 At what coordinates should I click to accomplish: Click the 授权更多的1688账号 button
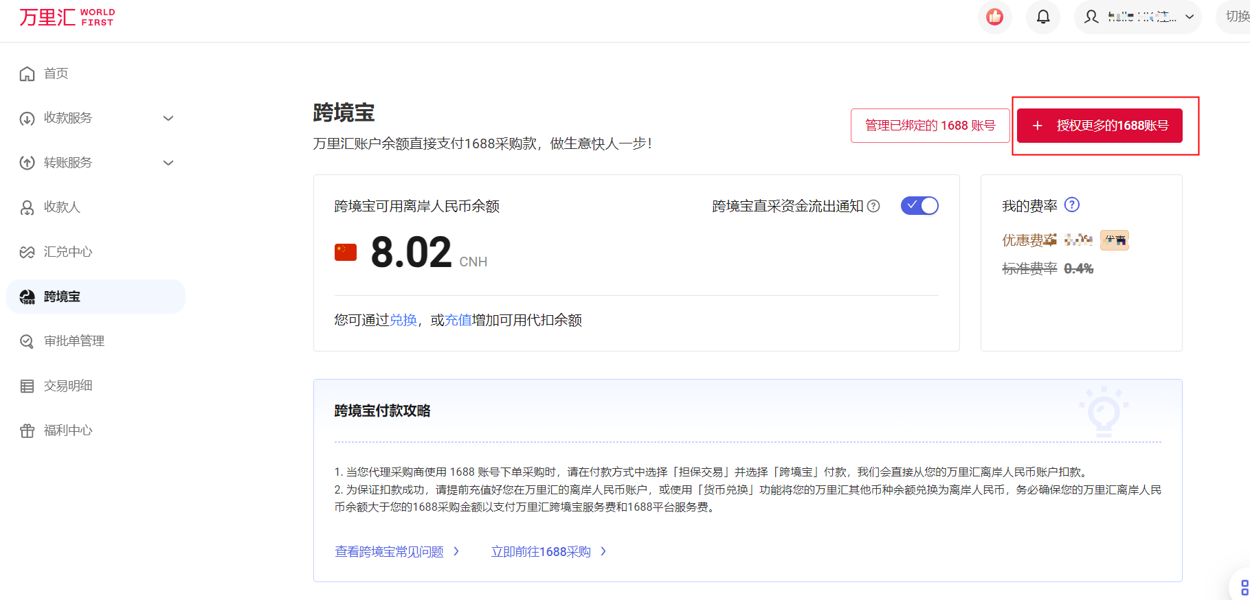[x=1100, y=126]
